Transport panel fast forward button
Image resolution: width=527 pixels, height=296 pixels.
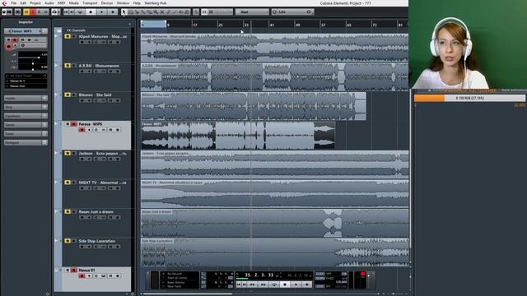[263, 284]
